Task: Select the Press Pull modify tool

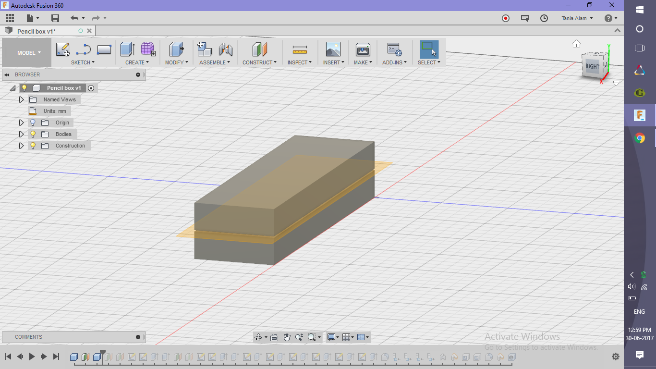Action: [x=176, y=49]
